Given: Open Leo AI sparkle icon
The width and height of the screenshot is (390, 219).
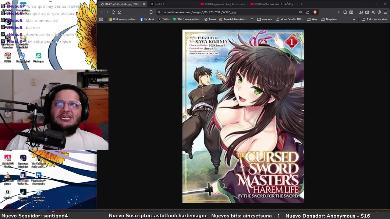Looking at the screenshot, I should tap(373, 12).
